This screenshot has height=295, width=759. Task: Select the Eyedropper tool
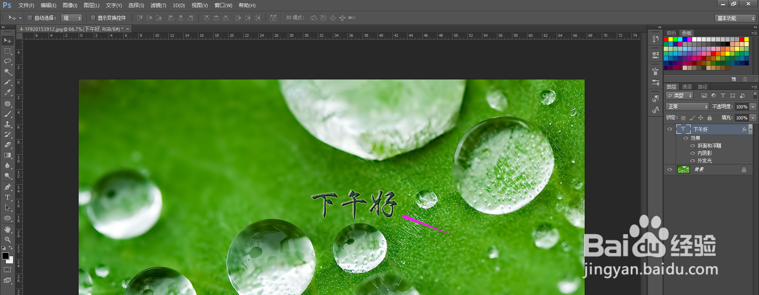pyautogui.click(x=8, y=93)
